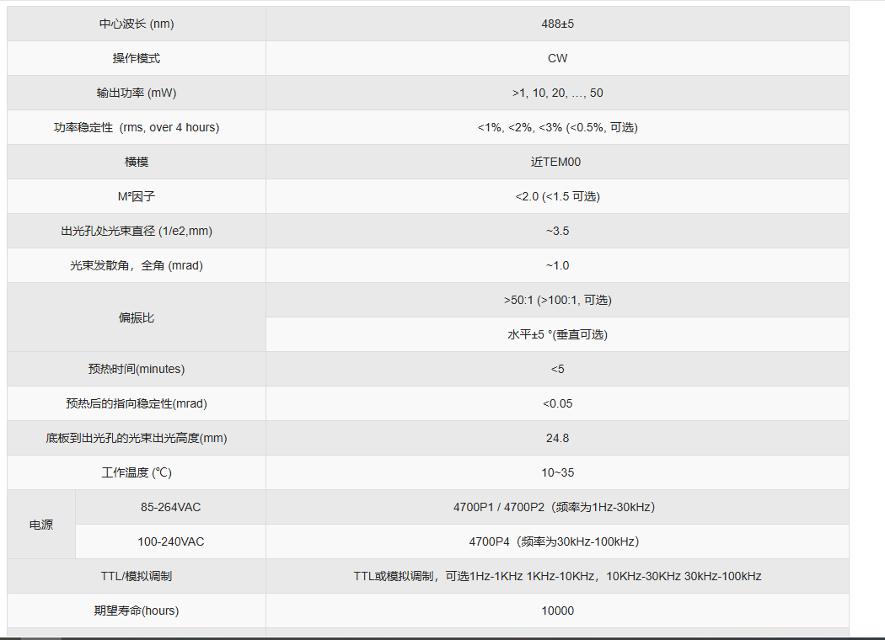Select the 24.8 beam height value
This screenshot has width=885, height=640.
tap(557, 438)
